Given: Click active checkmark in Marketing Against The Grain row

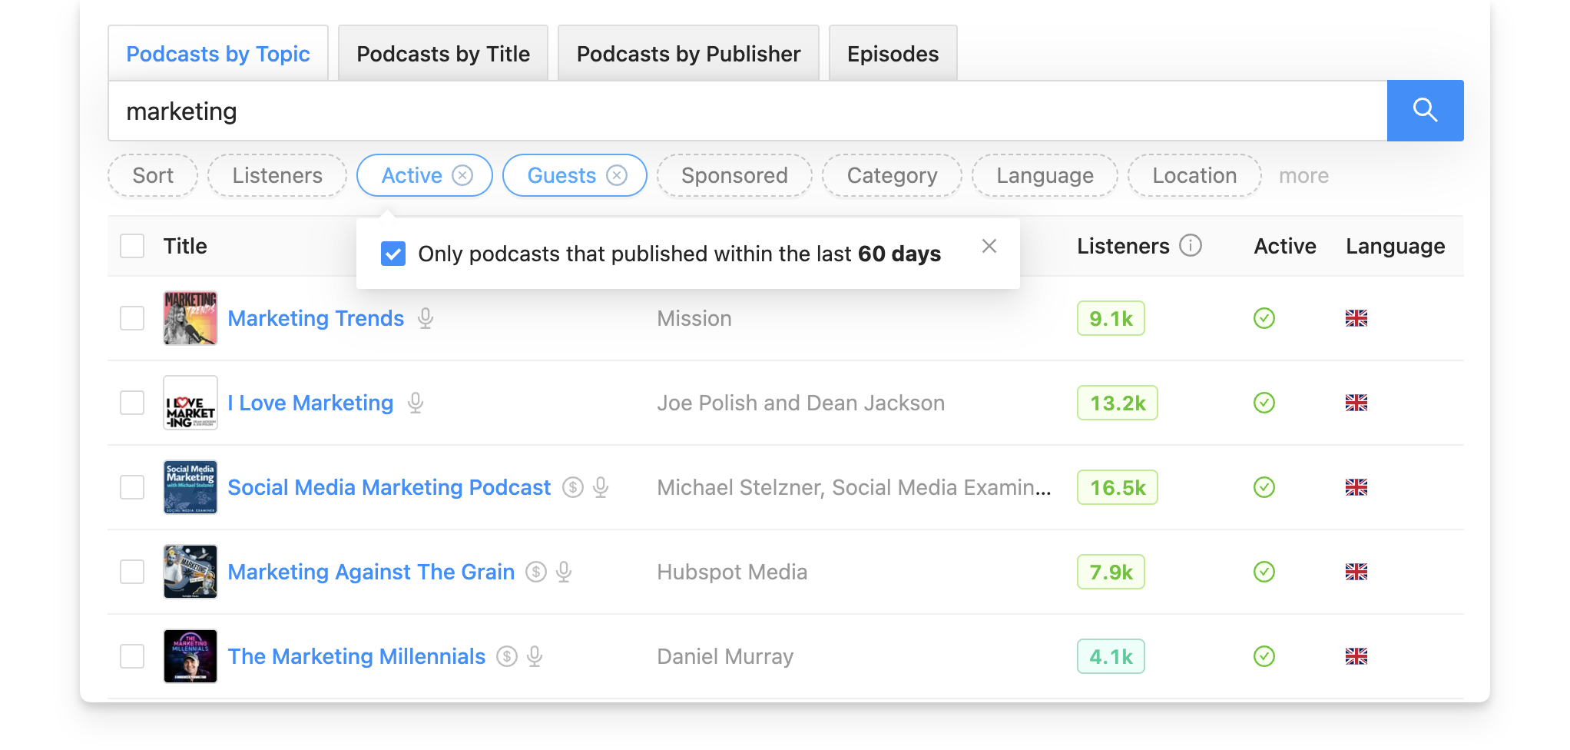Looking at the screenshot, I should tap(1264, 572).
